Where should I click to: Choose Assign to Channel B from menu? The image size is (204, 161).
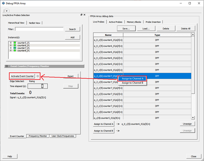pos(132,83)
